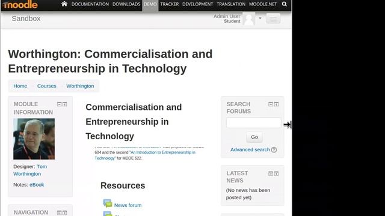The height and width of the screenshot is (216, 385).
Task: Open the DOWNLOADS menu item
Action: pos(126,4)
